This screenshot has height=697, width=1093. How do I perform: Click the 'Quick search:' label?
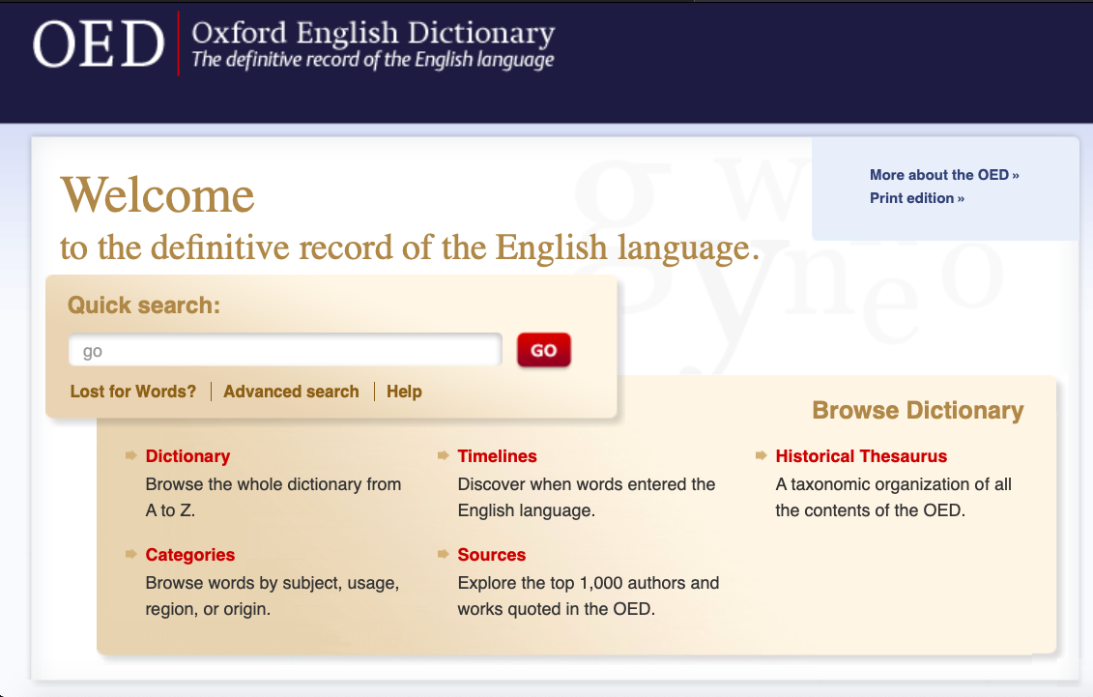click(144, 305)
